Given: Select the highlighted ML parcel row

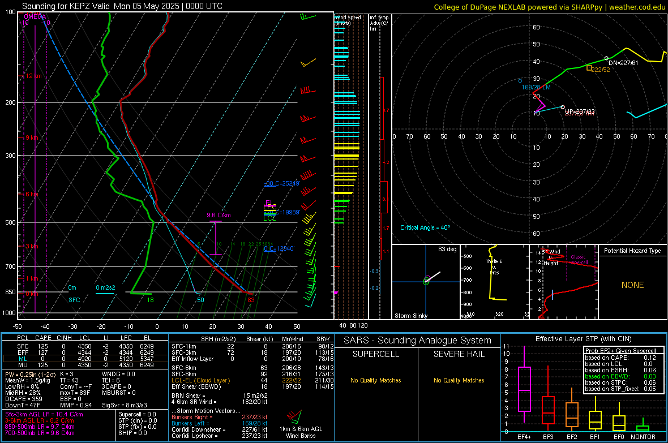Looking at the screenshot, I should pos(85,359).
